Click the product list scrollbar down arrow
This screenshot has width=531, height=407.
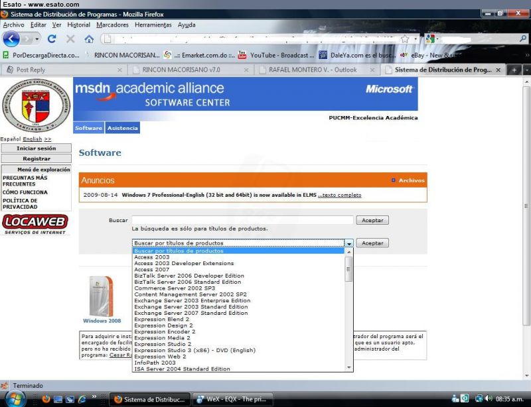click(x=349, y=368)
